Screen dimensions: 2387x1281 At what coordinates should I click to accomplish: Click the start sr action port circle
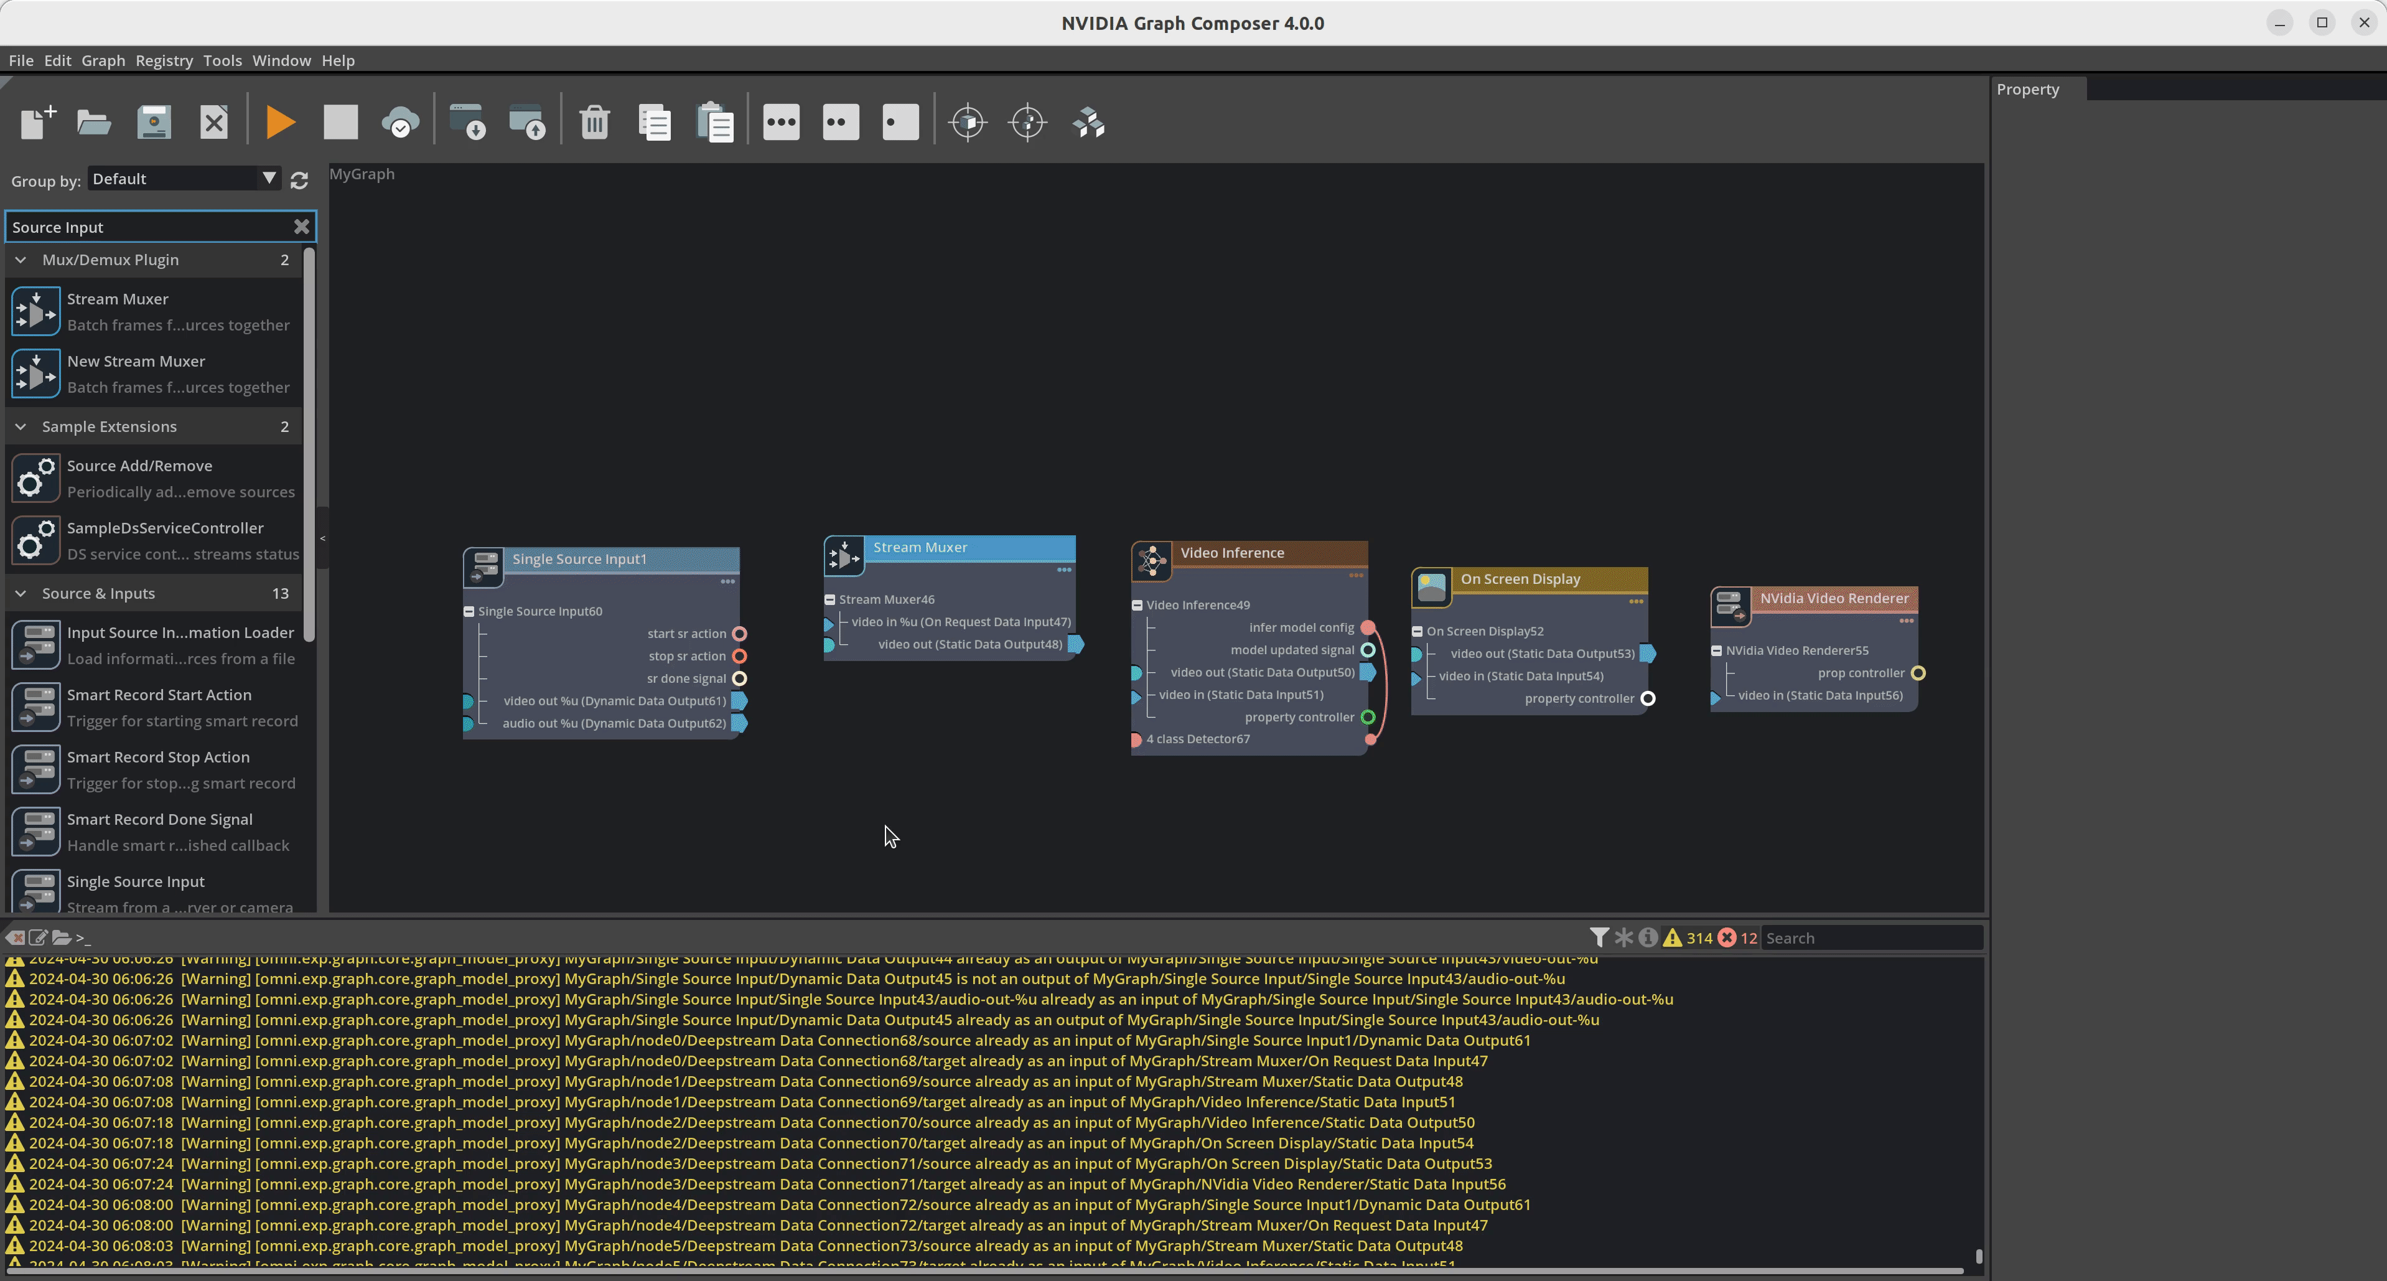point(739,634)
